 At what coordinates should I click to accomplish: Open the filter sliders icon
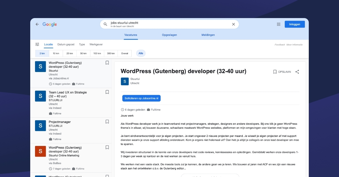(37, 44)
